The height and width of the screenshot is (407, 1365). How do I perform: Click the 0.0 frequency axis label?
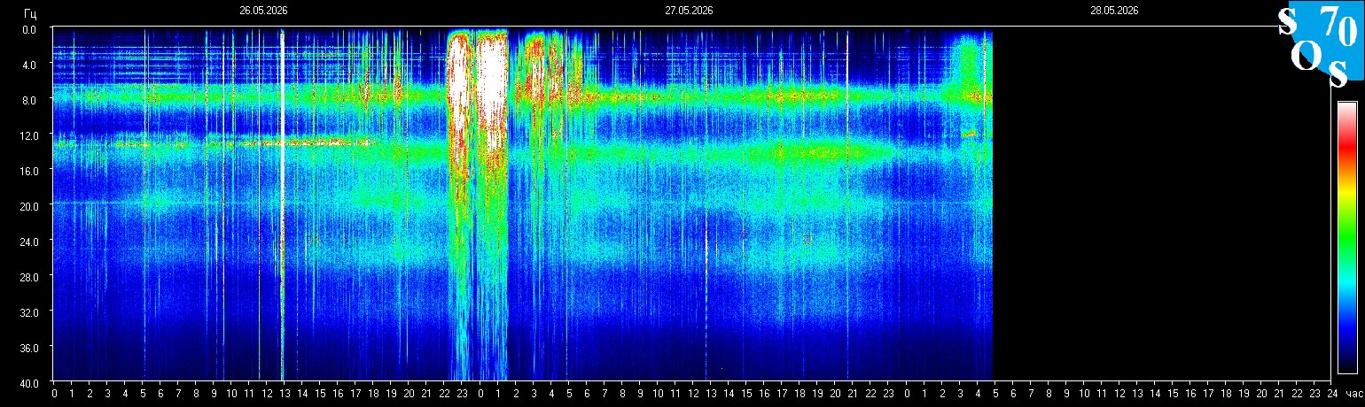(29, 29)
